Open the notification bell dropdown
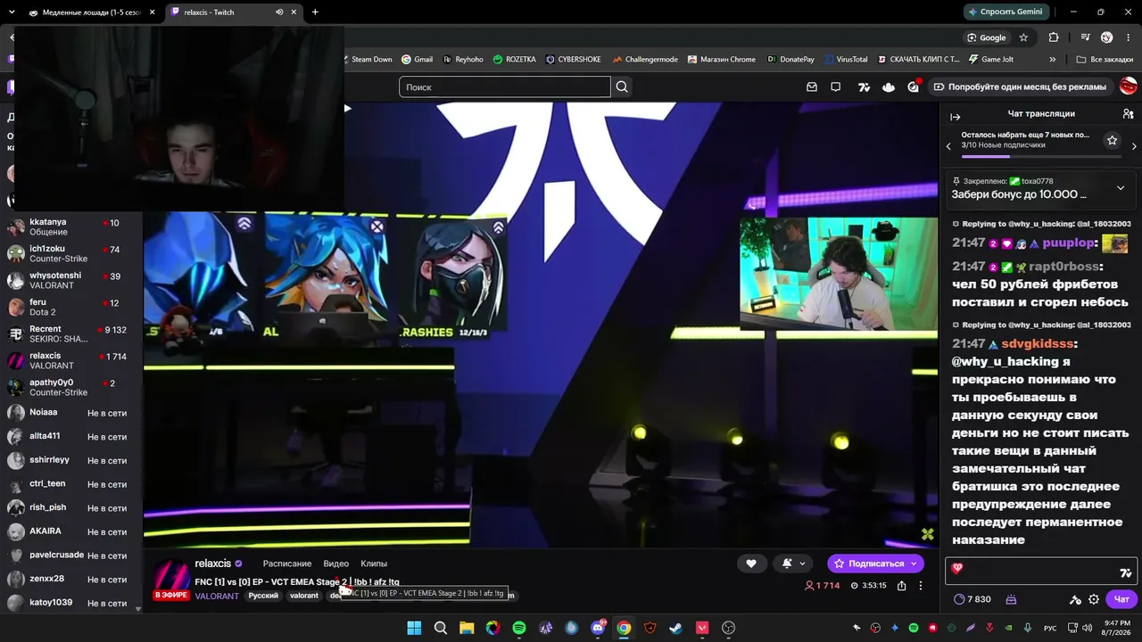This screenshot has width=1142, height=642. (x=793, y=564)
